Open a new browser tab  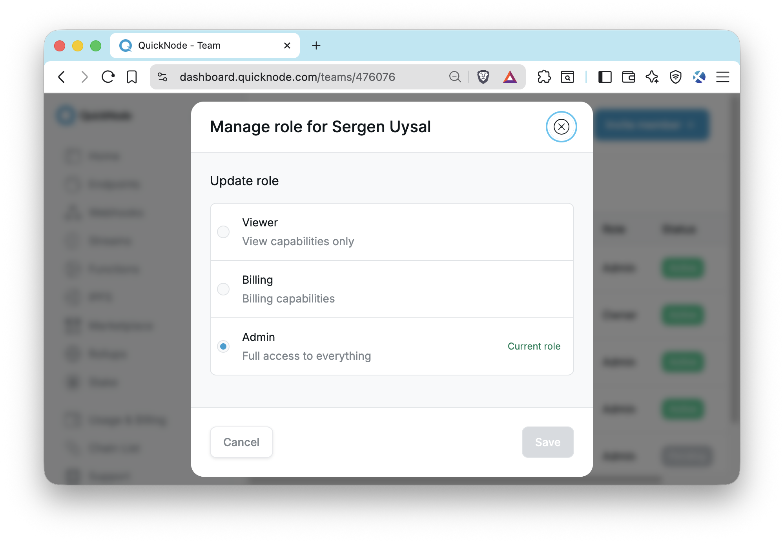pos(316,46)
